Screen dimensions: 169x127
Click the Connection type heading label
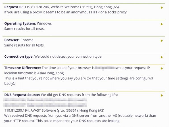pyautogui.click(x=19, y=57)
